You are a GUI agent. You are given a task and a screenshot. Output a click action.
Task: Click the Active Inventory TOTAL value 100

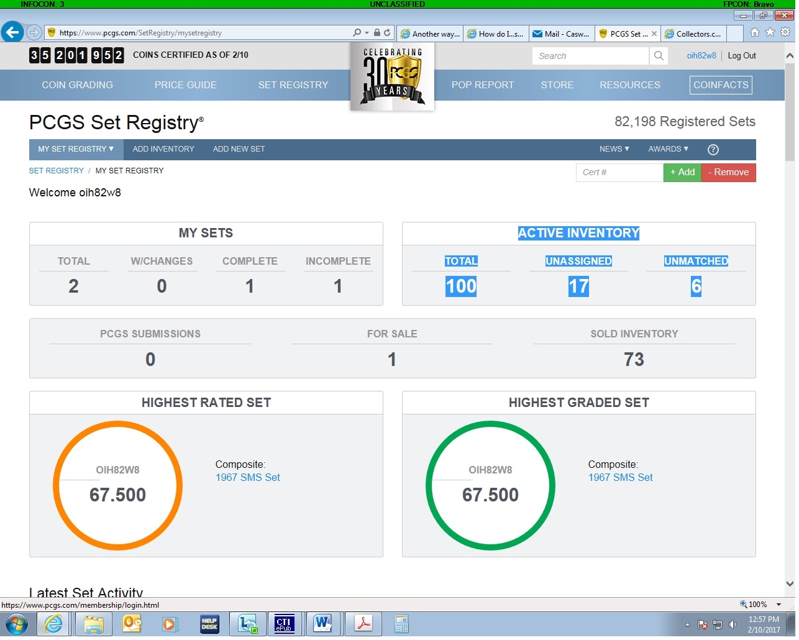pos(461,286)
